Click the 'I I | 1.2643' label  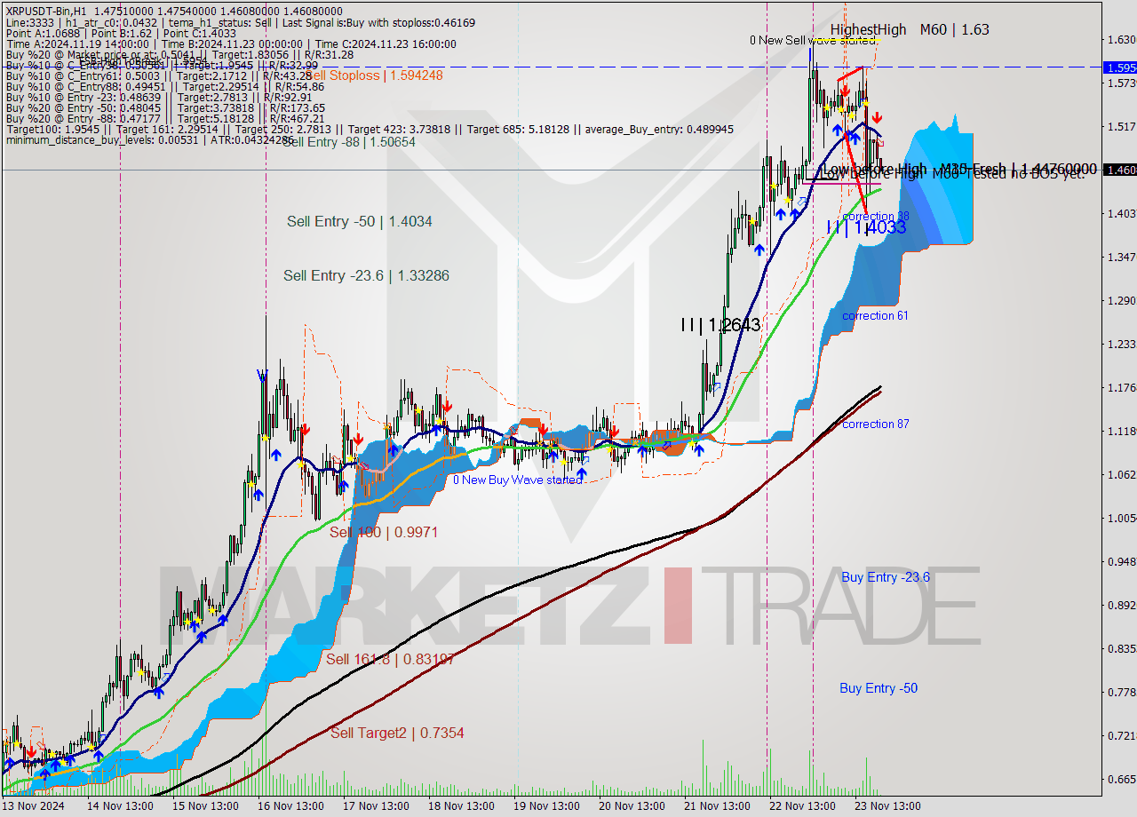coord(720,325)
